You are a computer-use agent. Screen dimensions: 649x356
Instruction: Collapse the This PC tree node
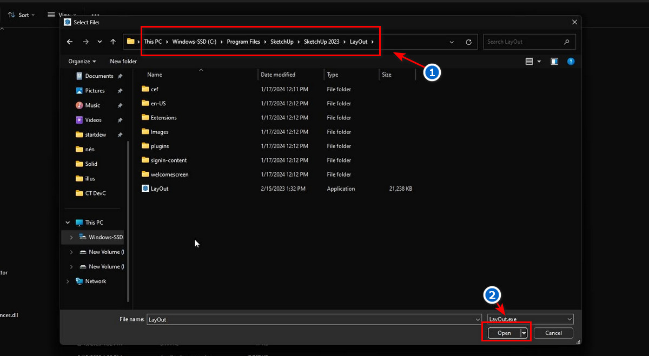[68, 223]
